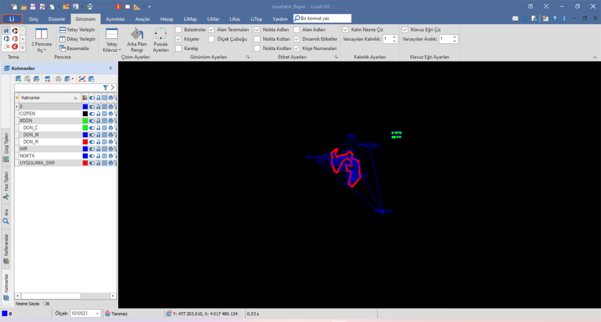Open file via the folder icon
Viewport: 601px width, 322px height.
(x=24, y=6)
